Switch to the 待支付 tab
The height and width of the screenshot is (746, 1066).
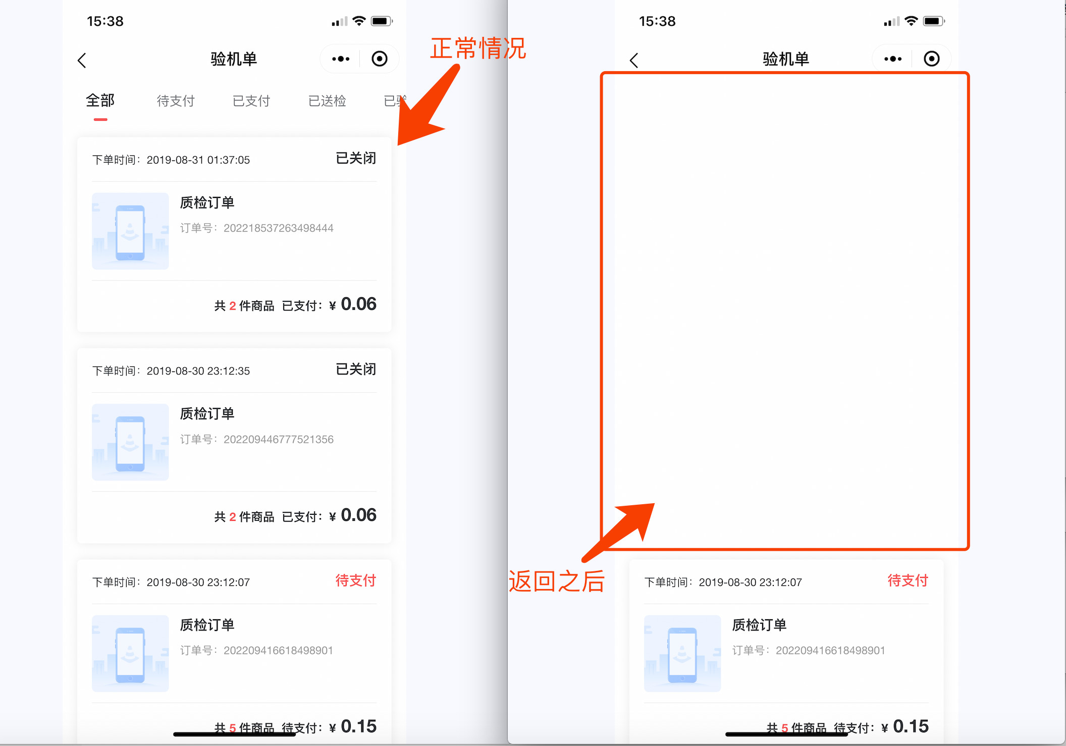pos(176,101)
